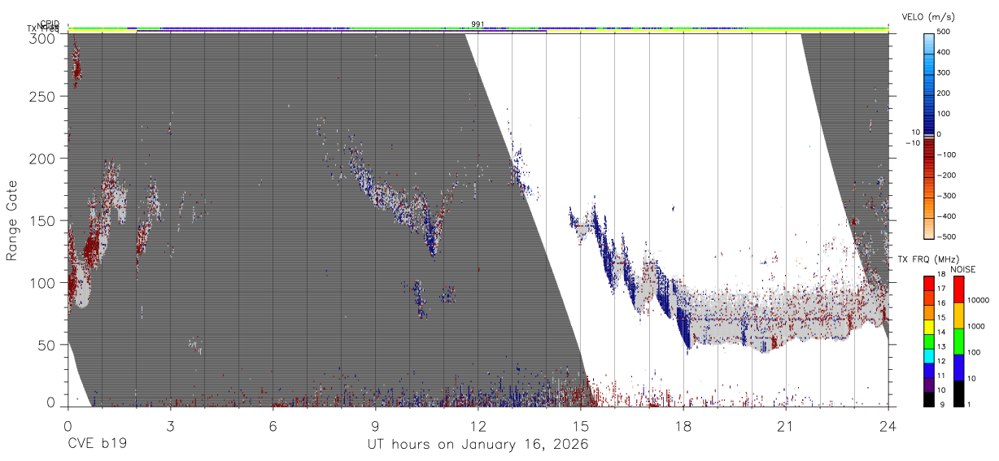999x461 pixels.
Task: Click the x-axis tick label '24'
Action: (888, 426)
